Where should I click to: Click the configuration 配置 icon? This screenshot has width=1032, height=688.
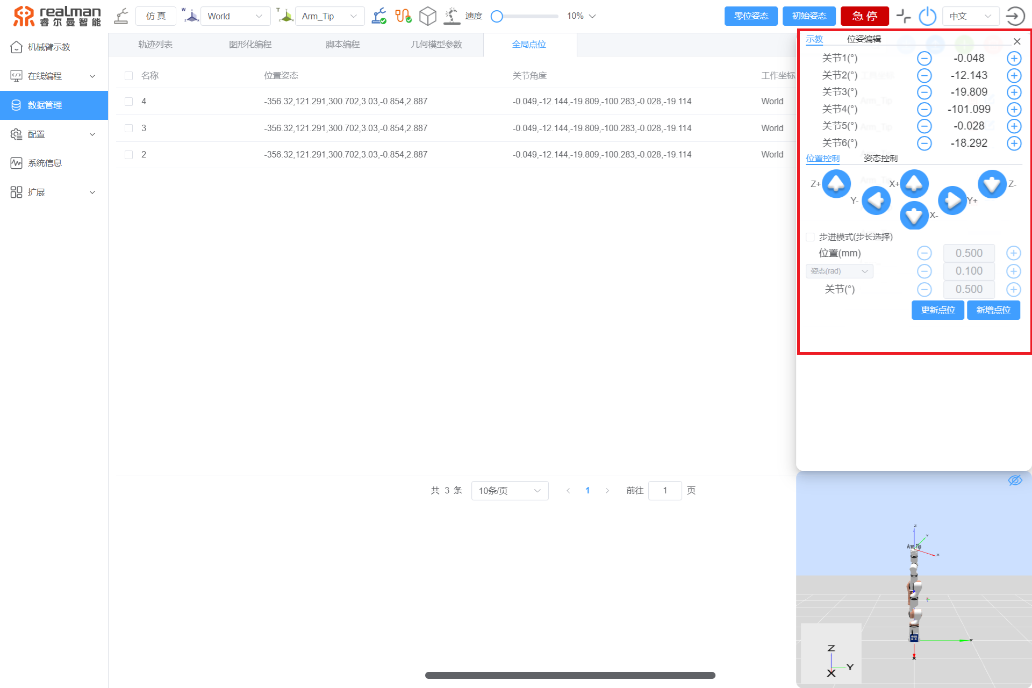pyautogui.click(x=16, y=134)
